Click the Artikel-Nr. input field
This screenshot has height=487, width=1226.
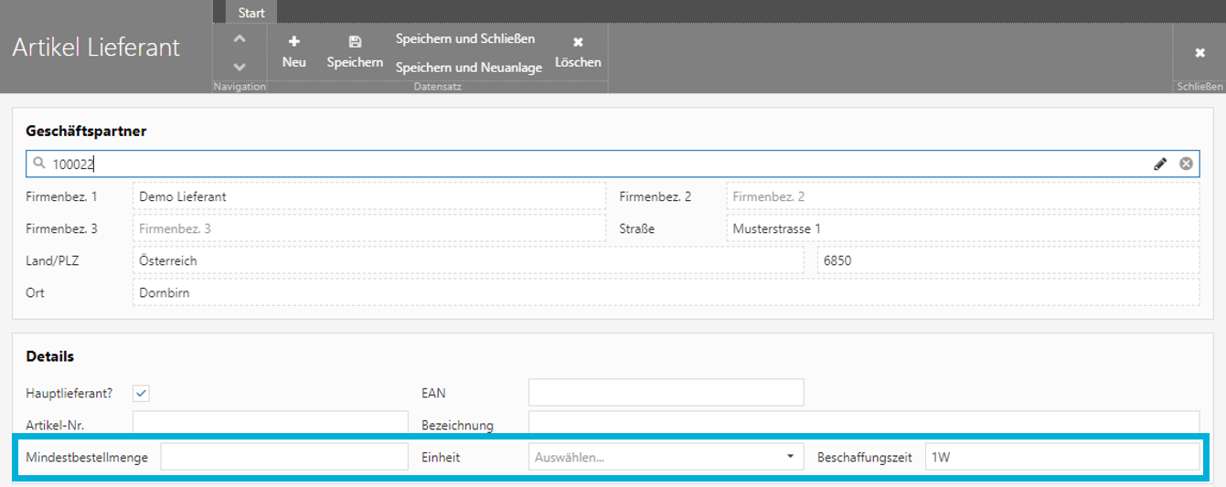point(271,425)
